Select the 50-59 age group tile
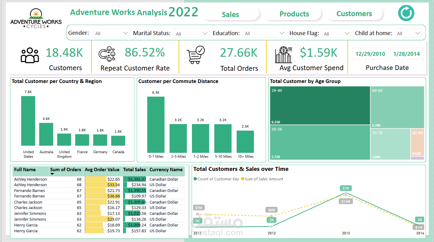Viewport: 434px width, 242px height. pos(320,143)
